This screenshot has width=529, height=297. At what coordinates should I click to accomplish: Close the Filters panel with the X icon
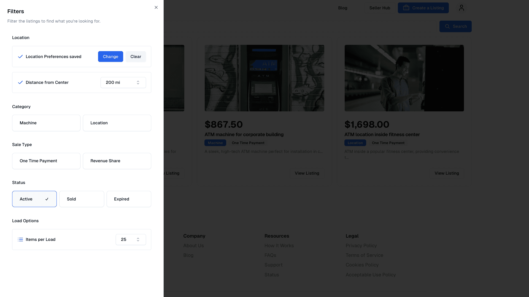point(156,7)
